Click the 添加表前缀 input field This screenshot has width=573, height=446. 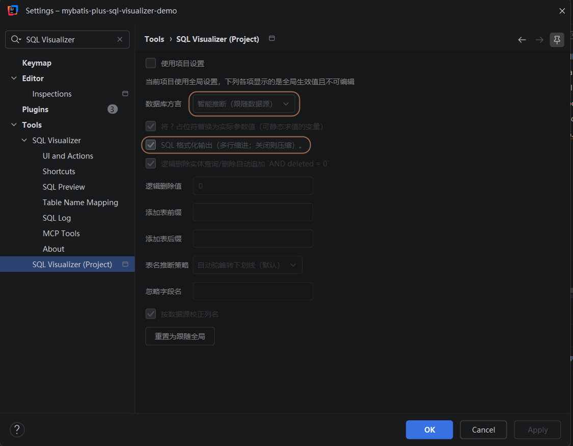click(x=253, y=212)
